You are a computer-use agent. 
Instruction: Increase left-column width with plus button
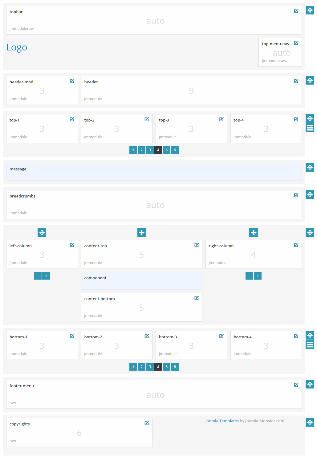click(46, 276)
